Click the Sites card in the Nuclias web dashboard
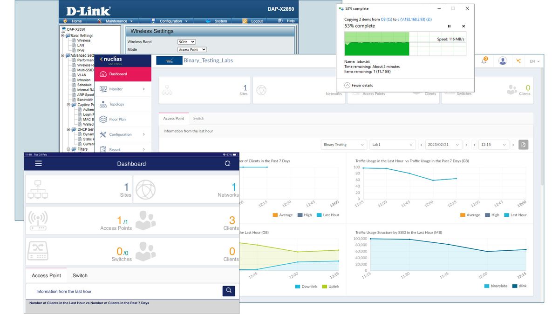 (x=205, y=90)
